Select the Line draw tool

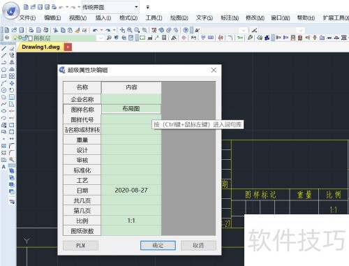[3, 48]
